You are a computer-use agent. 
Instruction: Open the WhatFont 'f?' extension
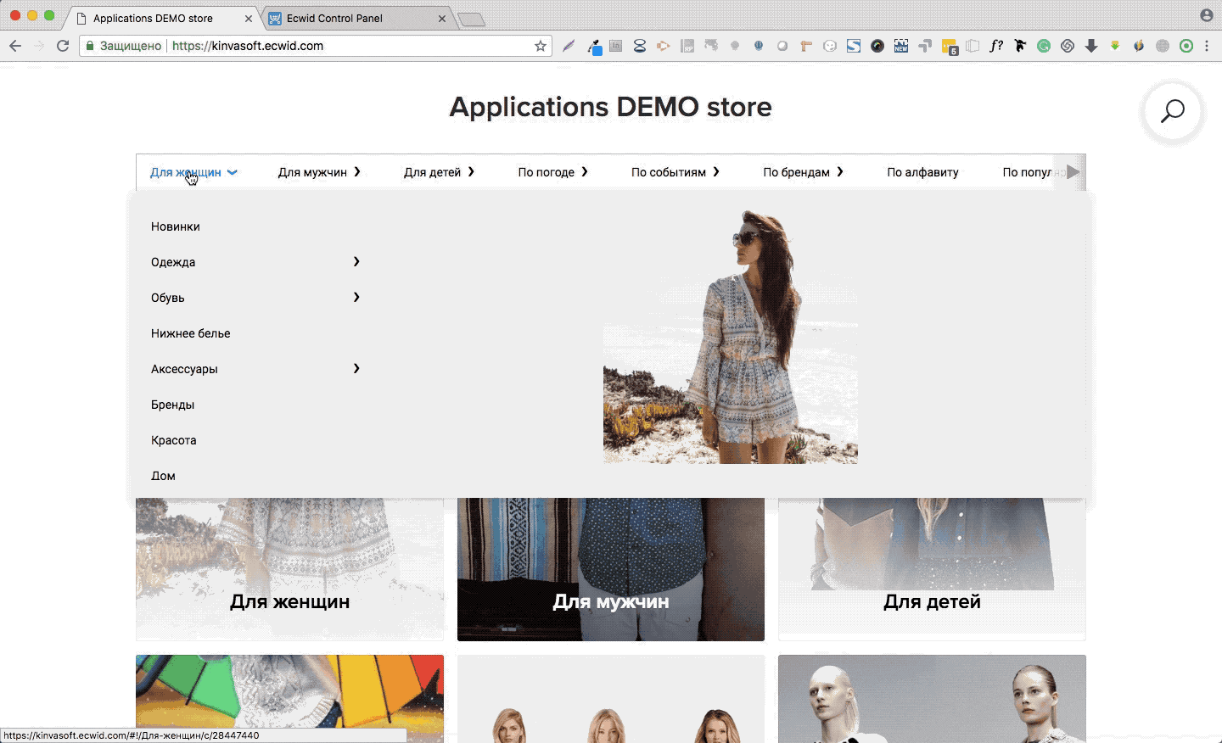996,46
